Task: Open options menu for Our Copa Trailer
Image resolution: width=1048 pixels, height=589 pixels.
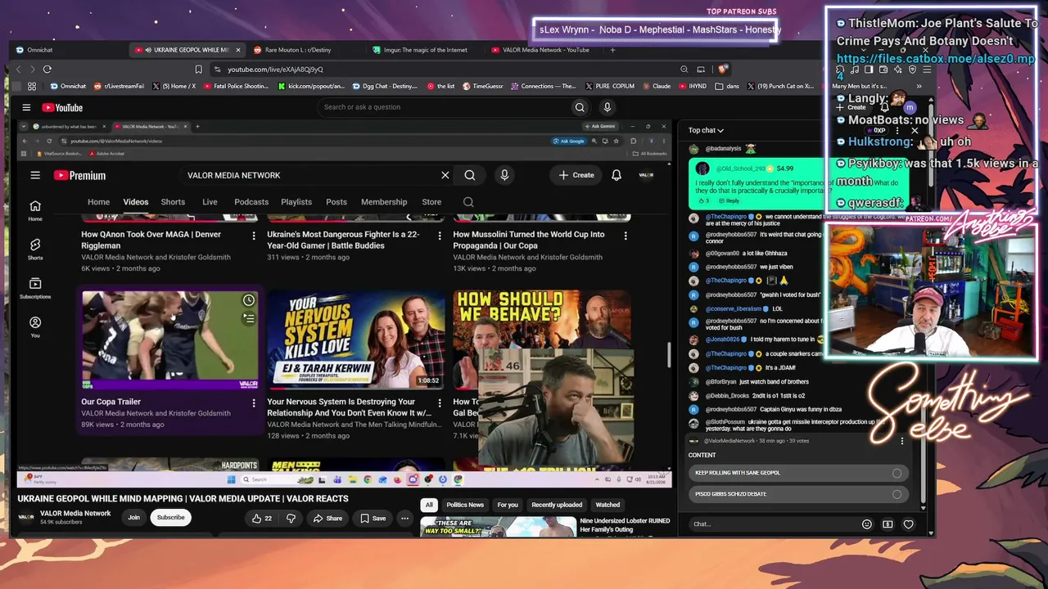Action: pos(254,402)
